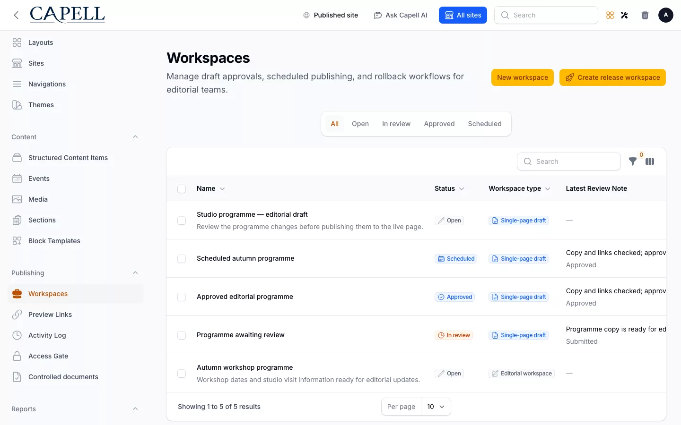
Task: Click the New workspace button
Action: (x=523, y=77)
